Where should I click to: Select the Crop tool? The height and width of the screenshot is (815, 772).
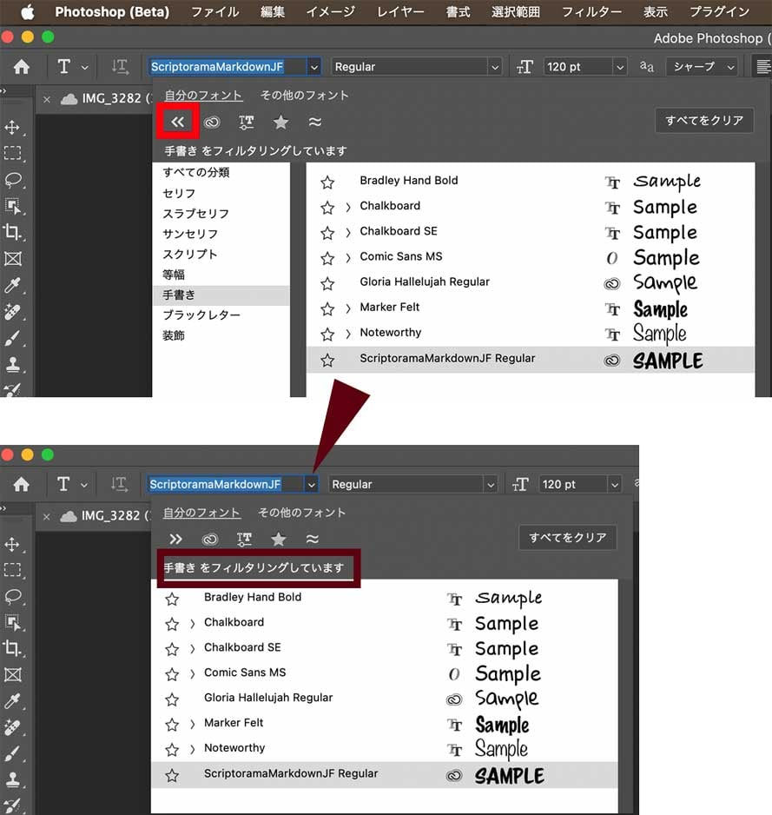coord(13,231)
